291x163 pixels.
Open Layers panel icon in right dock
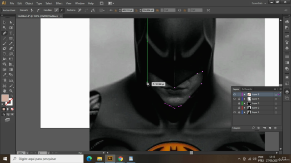pyautogui.click(x=287, y=92)
